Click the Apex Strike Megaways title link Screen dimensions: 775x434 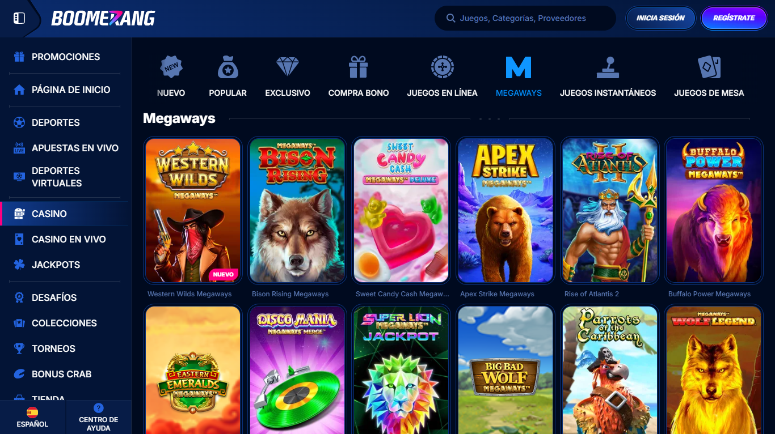pyautogui.click(x=497, y=294)
